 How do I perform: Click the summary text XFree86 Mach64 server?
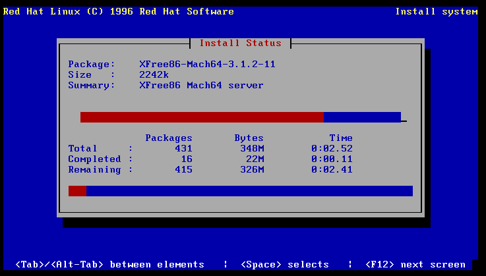click(x=201, y=86)
